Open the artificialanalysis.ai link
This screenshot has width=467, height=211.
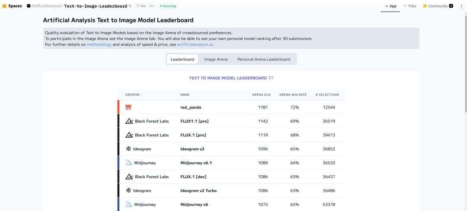pos(195,44)
